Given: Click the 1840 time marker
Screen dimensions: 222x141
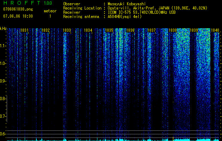Looking at the screenshot, I should (215, 30).
